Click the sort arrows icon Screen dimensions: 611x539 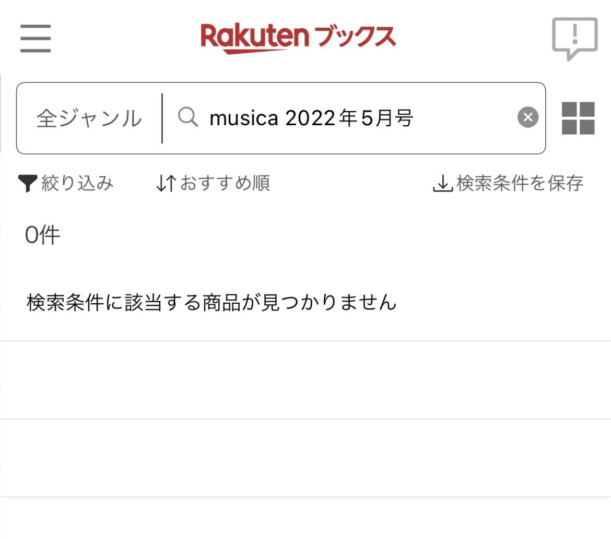pos(166,183)
